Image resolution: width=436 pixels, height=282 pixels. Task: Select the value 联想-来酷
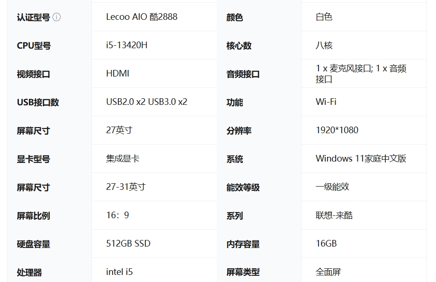click(x=334, y=215)
